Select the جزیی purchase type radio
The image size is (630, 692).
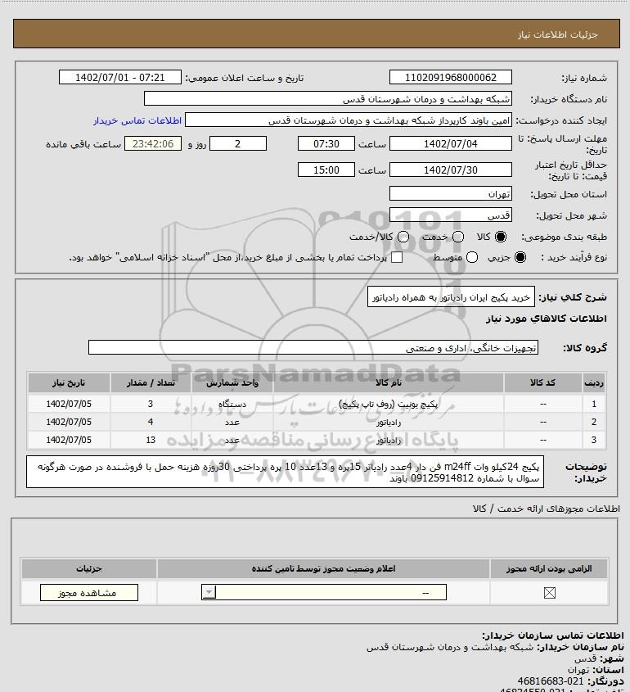pos(520,257)
